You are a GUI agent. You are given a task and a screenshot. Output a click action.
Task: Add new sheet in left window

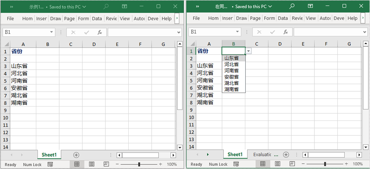(x=76, y=155)
